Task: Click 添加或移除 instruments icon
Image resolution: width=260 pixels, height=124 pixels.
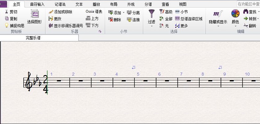Action: 51,12
